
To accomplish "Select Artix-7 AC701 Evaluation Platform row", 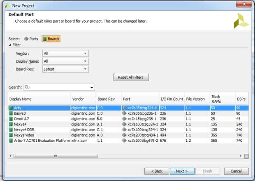I will [x=128, y=141].
